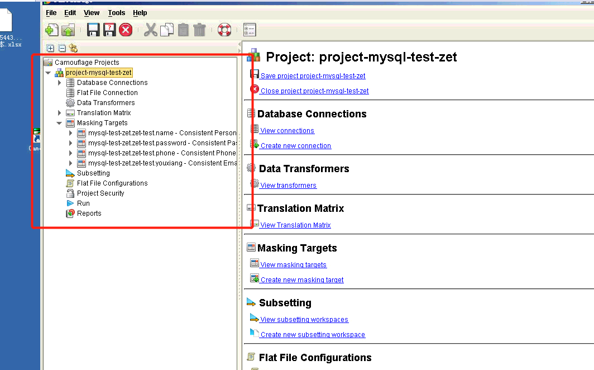
Task: Click Close project project-mysql-test-zet link
Action: point(314,91)
